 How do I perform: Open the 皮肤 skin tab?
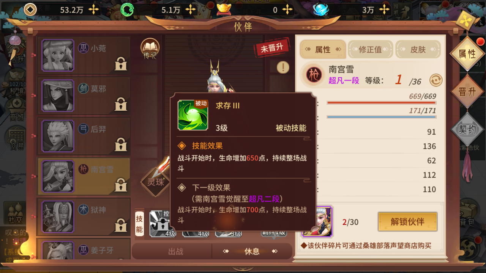tap(418, 50)
